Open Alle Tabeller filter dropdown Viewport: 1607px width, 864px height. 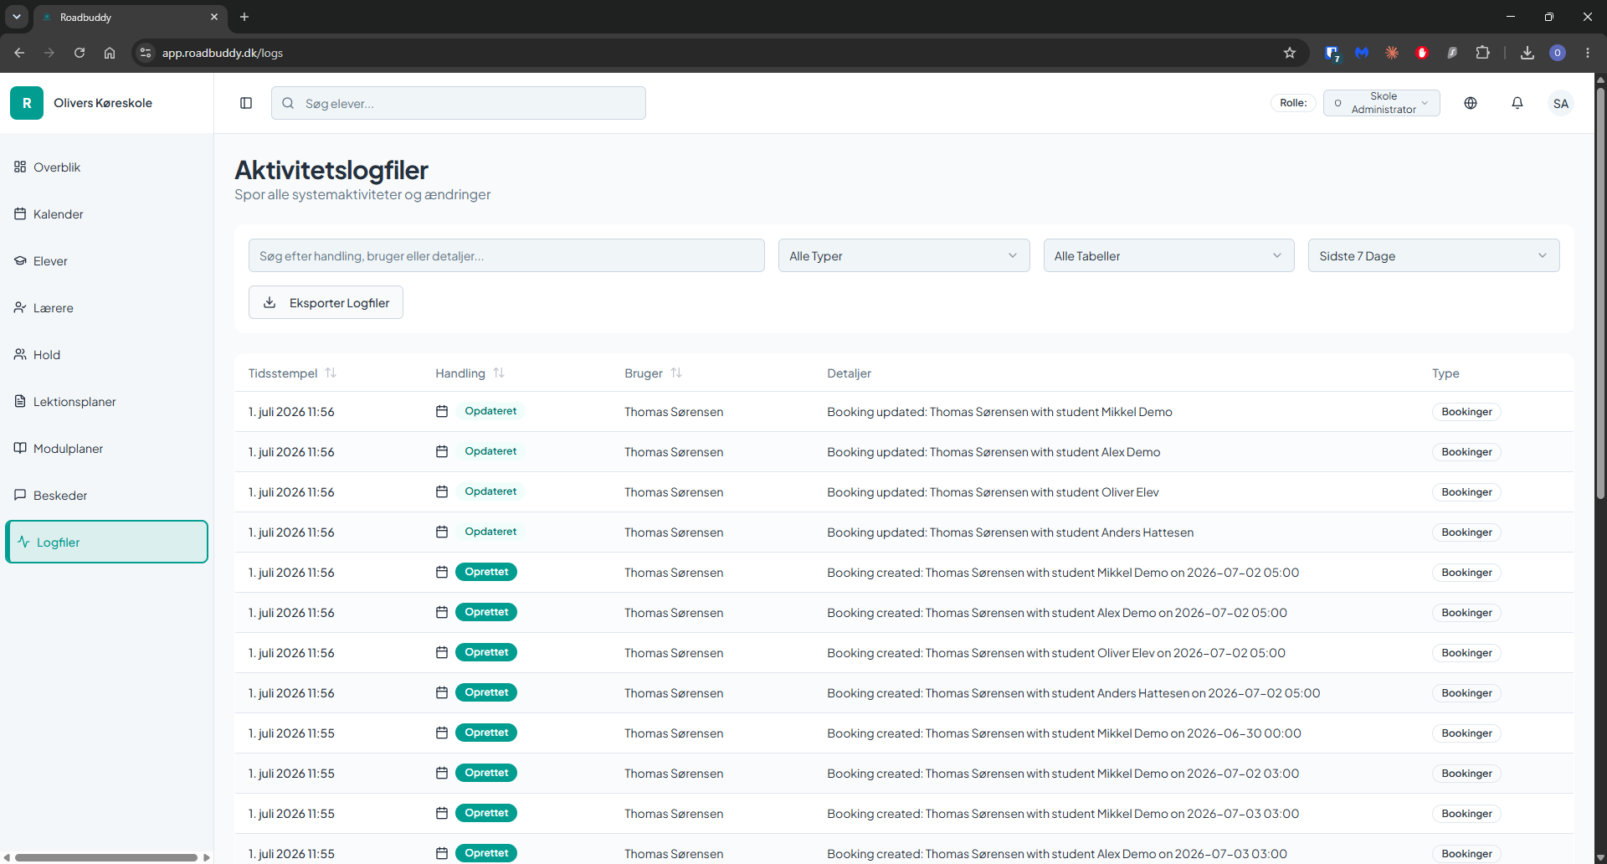click(x=1168, y=255)
